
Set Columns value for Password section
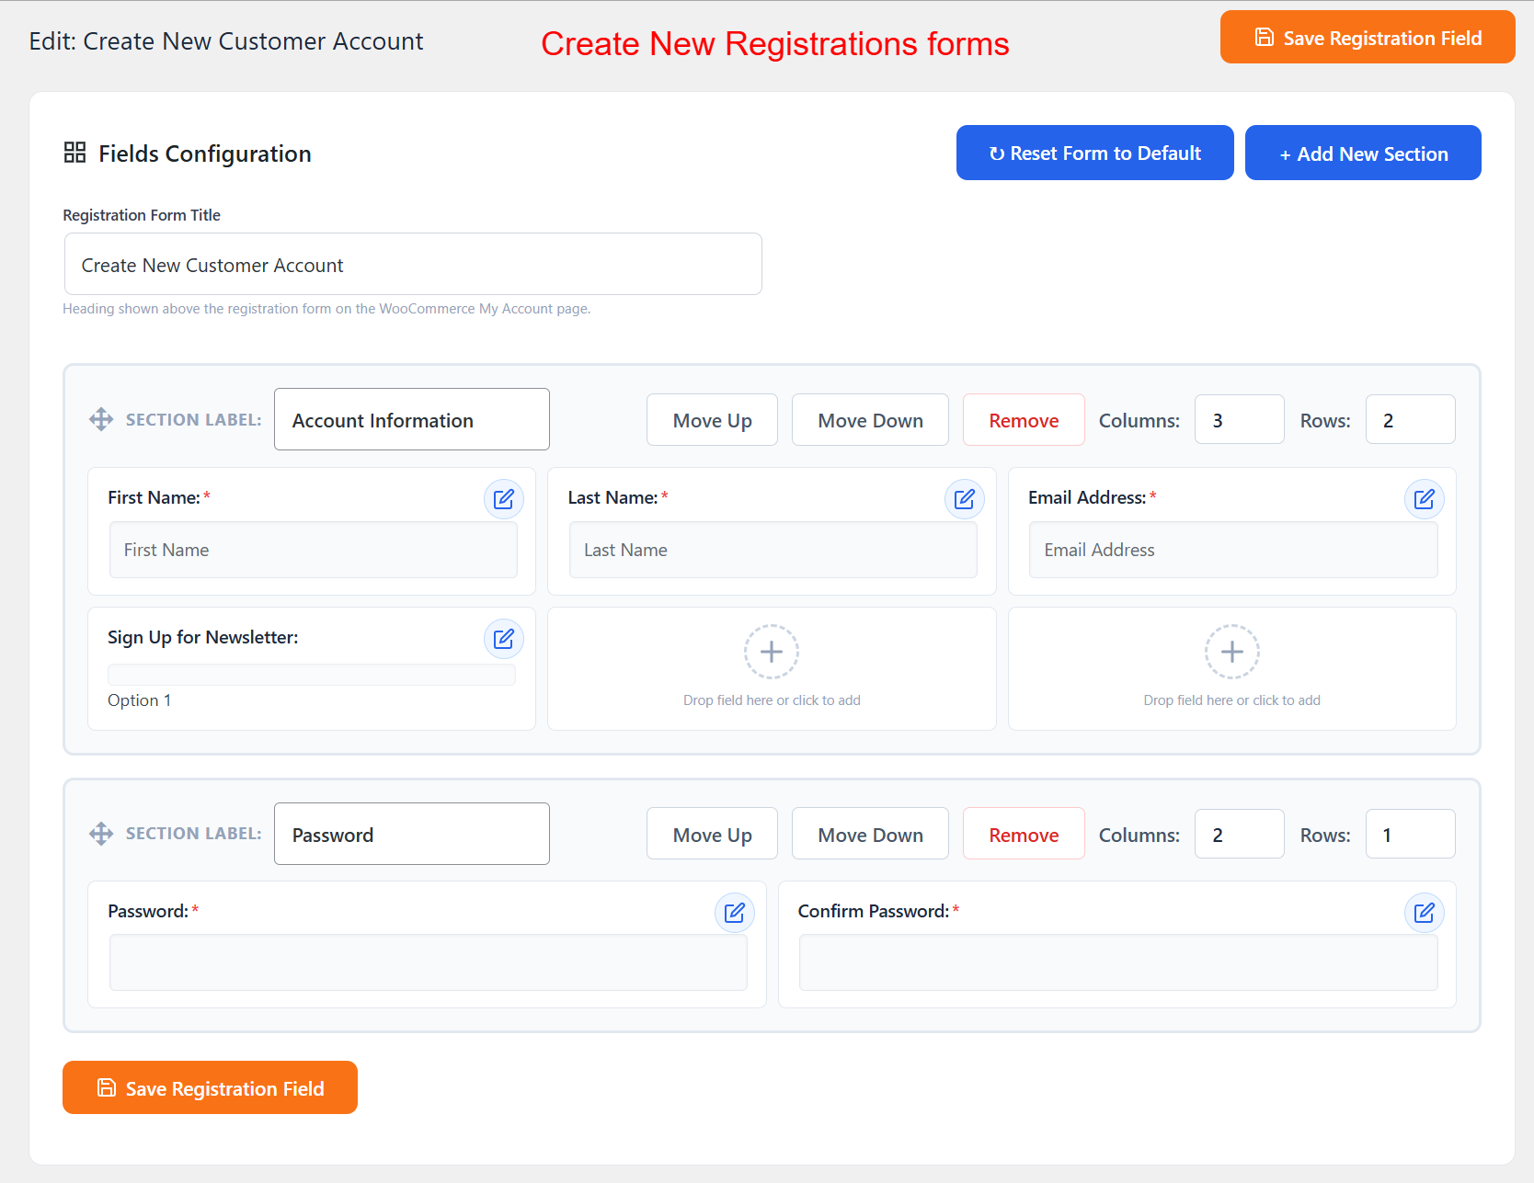(1239, 834)
